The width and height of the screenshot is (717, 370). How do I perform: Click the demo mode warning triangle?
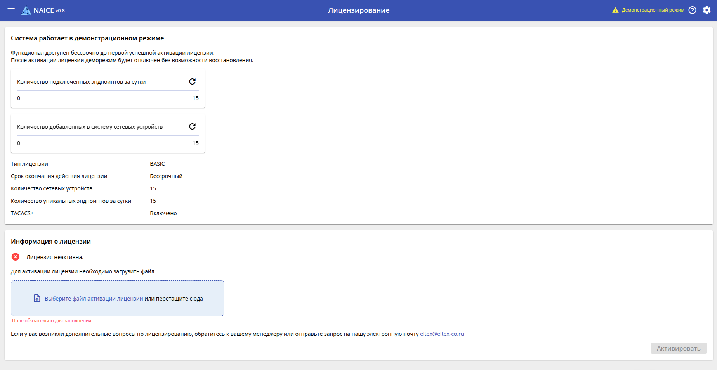click(x=615, y=10)
